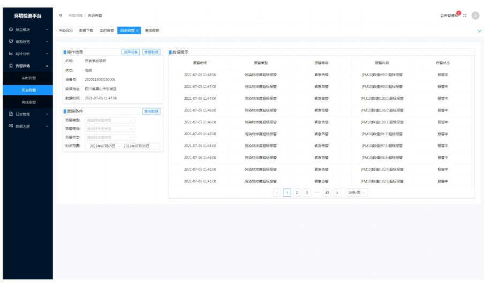
Task: Click the user avatar icon
Action: (475, 16)
